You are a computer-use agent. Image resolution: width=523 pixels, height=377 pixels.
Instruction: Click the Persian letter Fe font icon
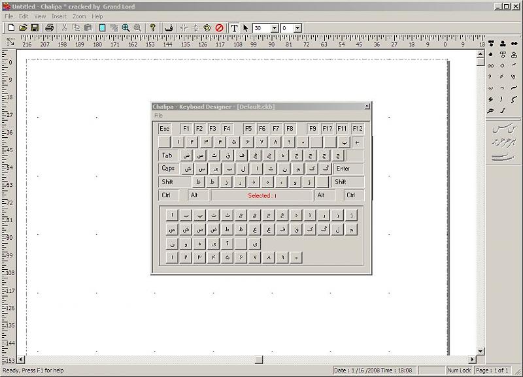169,28
